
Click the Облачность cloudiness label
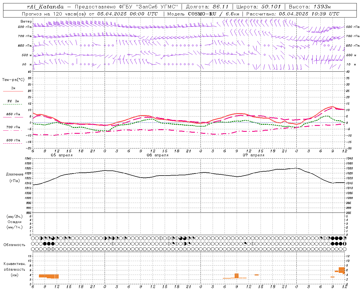[x=14, y=245]
